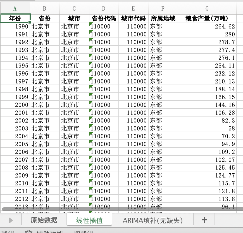Click grain output value 106.28
This screenshot has height=233, width=243.
(207, 113)
